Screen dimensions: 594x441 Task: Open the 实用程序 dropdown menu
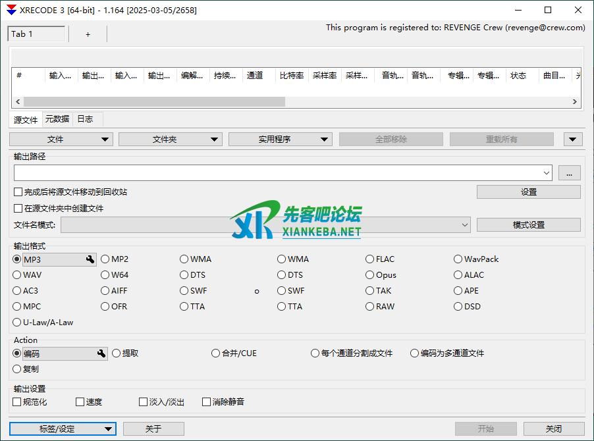pyautogui.click(x=280, y=140)
